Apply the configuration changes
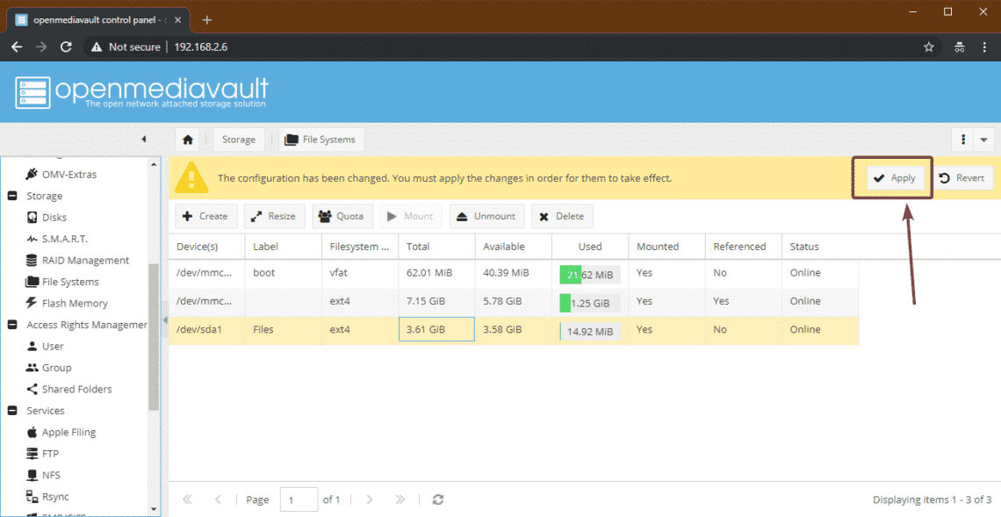This screenshot has height=517, width=1001. tap(894, 178)
